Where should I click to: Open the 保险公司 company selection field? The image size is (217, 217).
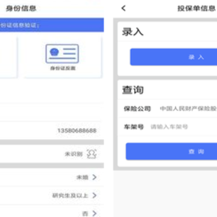tap(189, 108)
